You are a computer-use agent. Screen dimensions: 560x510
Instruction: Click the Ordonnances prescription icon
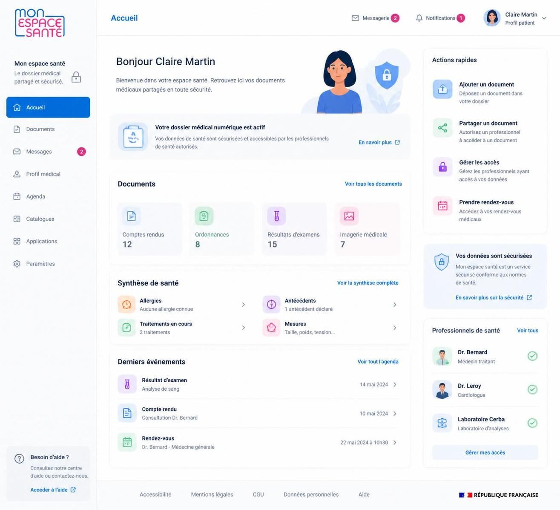[x=204, y=216]
